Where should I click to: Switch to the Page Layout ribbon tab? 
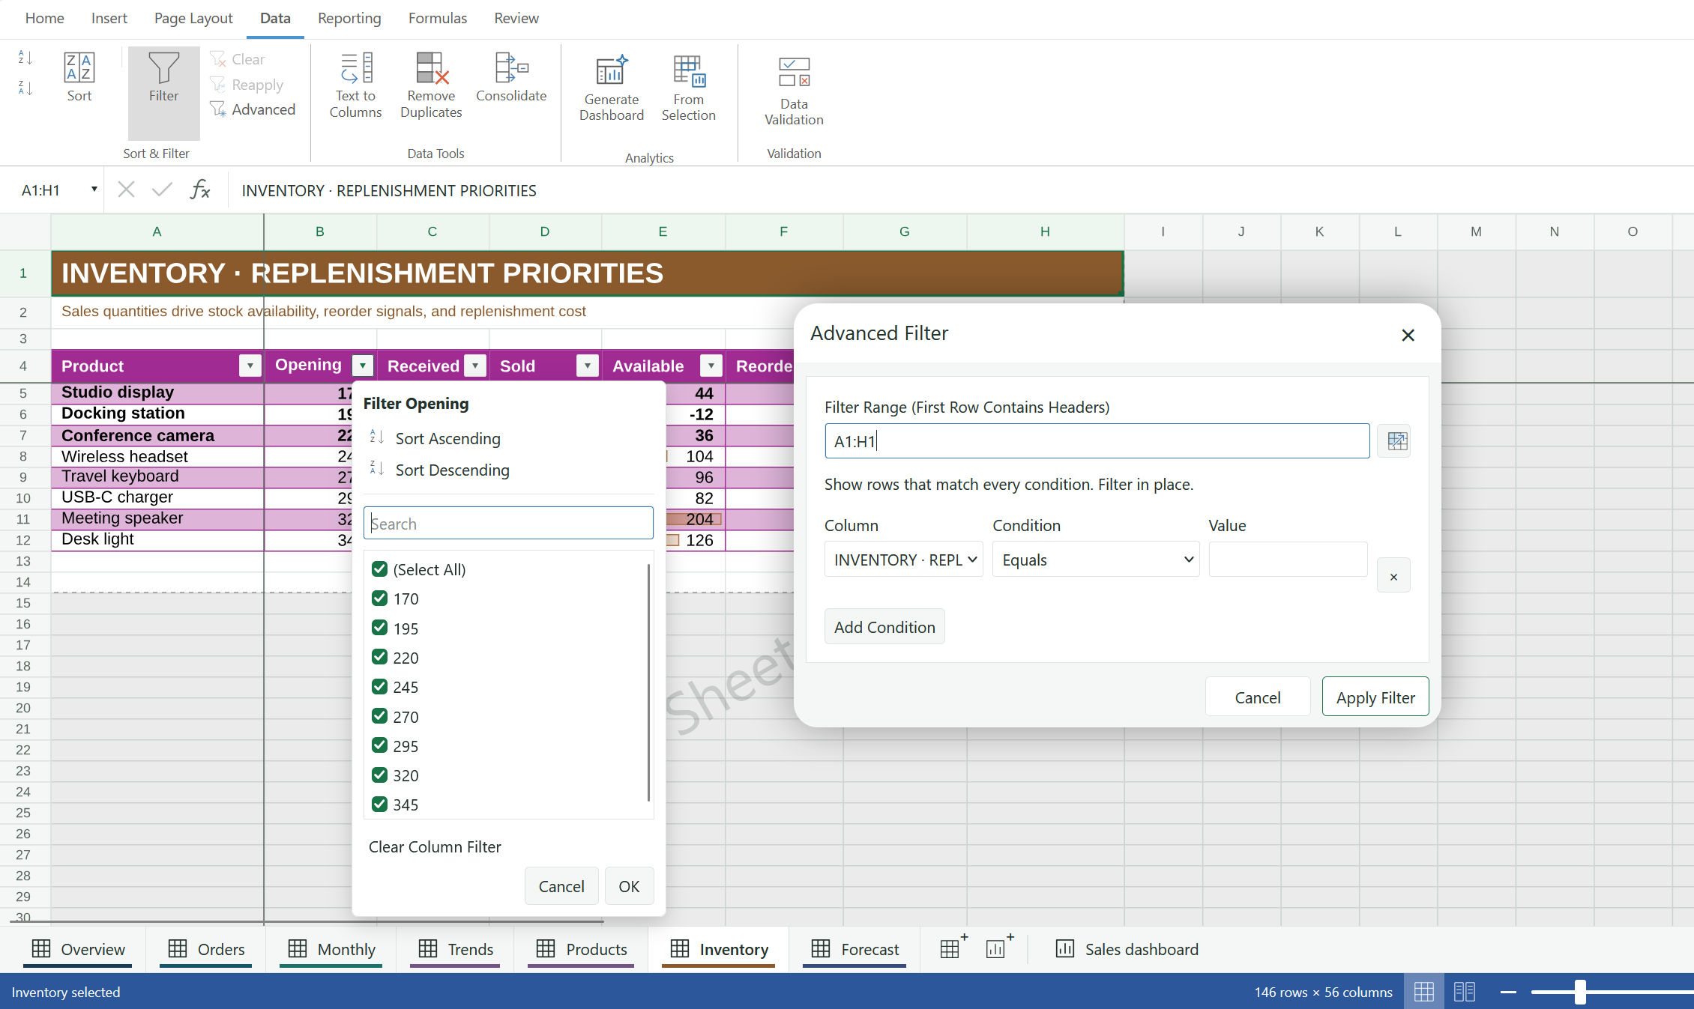click(193, 18)
